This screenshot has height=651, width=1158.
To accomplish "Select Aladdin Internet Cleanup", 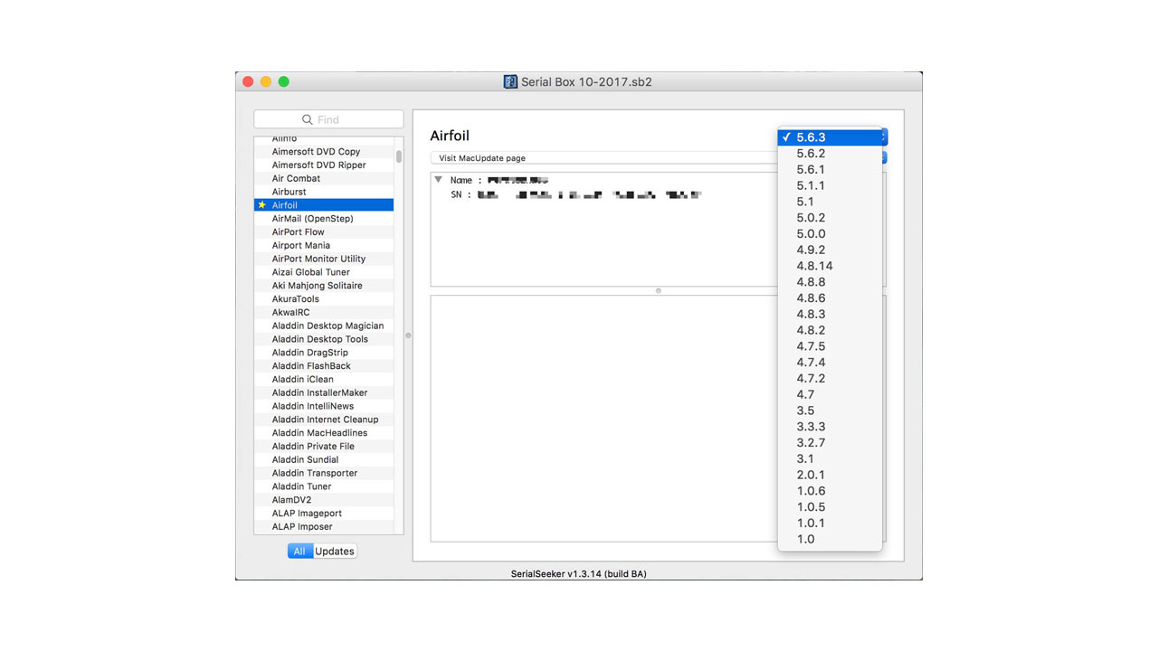I will (324, 420).
